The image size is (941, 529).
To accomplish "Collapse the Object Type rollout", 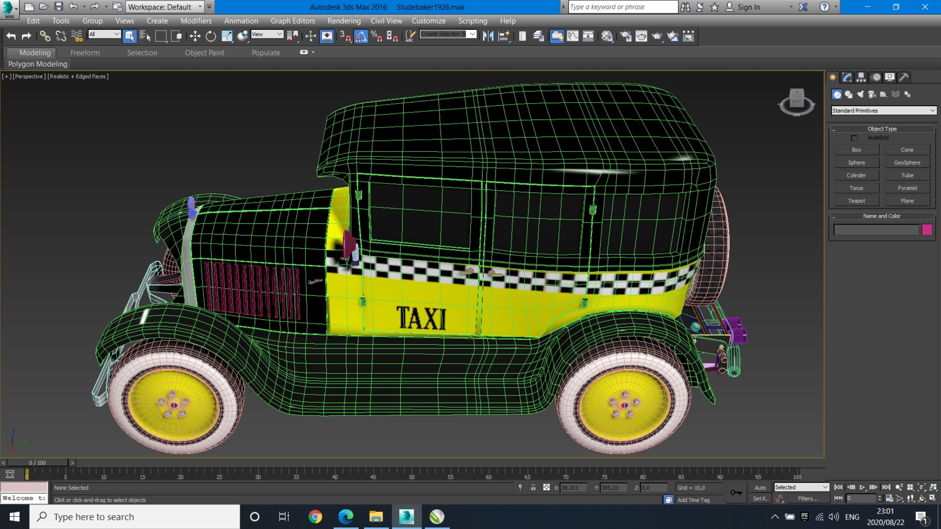I will point(882,129).
